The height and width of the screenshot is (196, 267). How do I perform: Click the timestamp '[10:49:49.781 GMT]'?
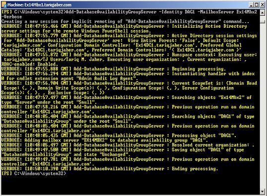tap(48, 159)
